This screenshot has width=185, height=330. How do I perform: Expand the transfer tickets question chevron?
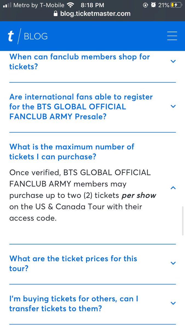click(x=173, y=303)
